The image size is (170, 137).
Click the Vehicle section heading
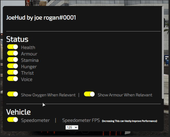(19, 112)
